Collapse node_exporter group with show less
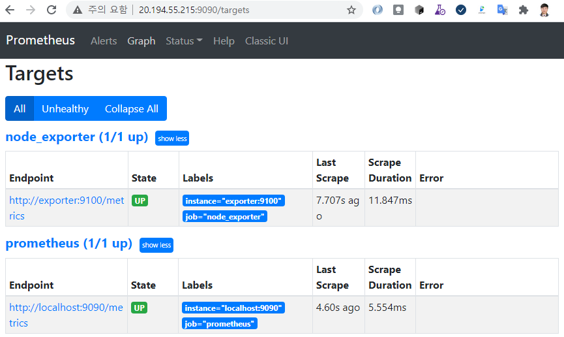The image size is (564, 337). click(172, 138)
